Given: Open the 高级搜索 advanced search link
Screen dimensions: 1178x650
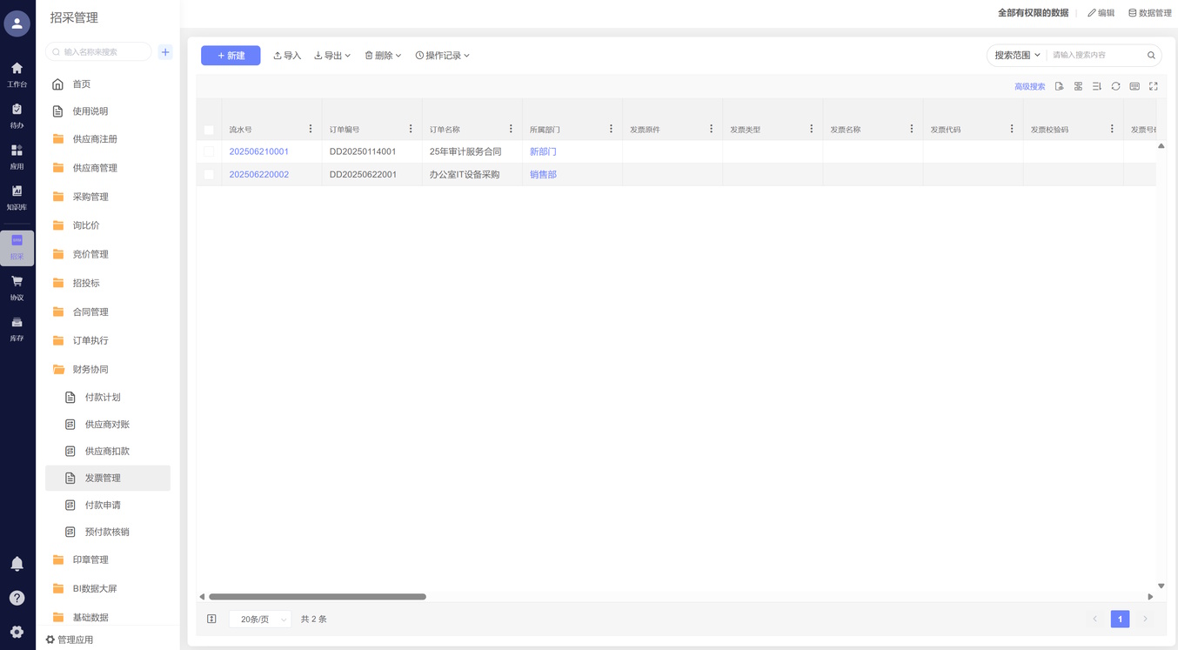Looking at the screenshot, I should [x=1029, y=87].
